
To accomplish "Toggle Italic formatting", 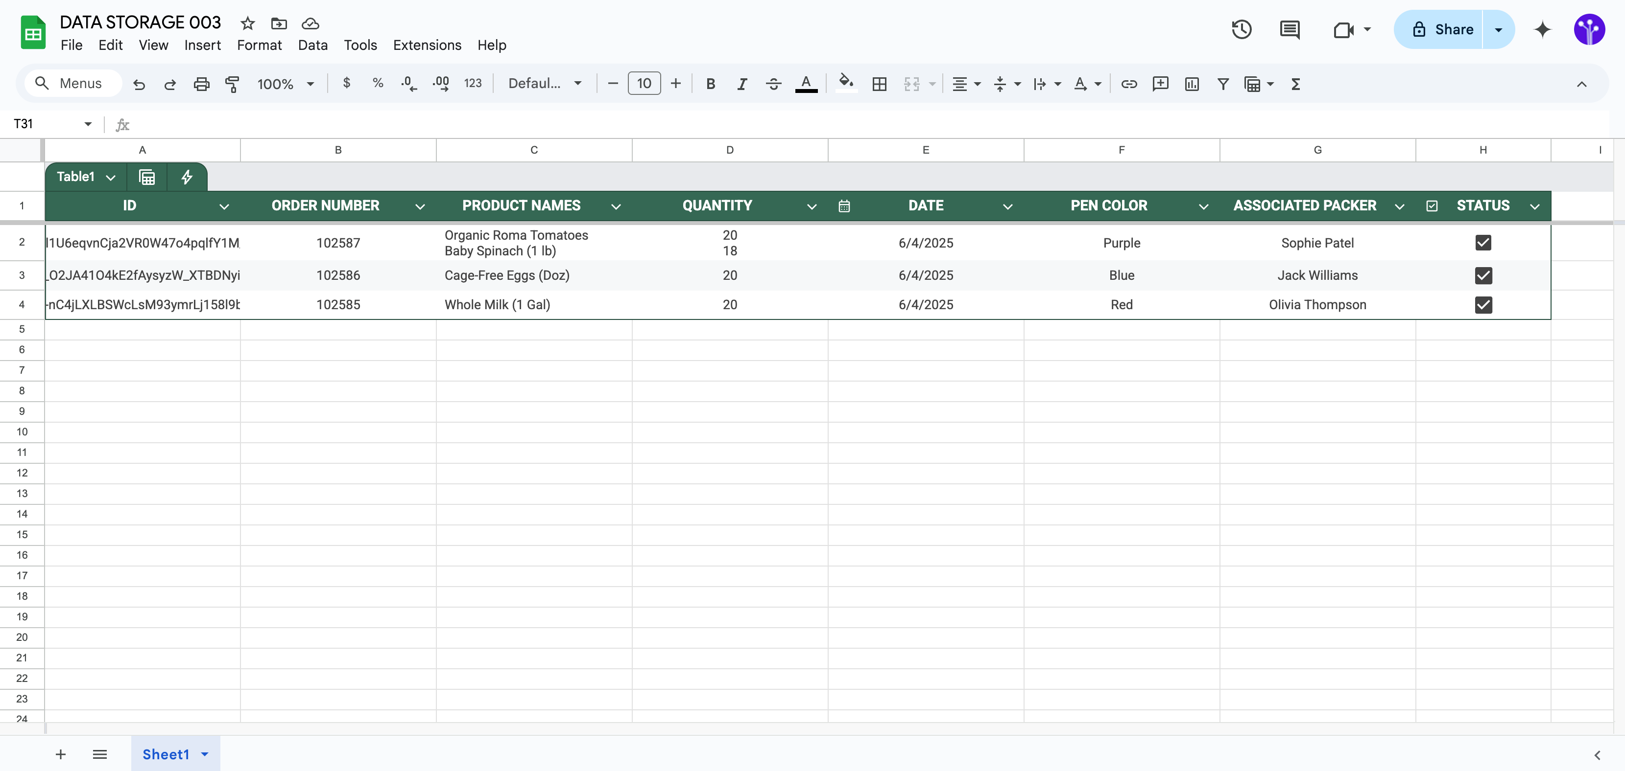I will (x=742, y=84).
